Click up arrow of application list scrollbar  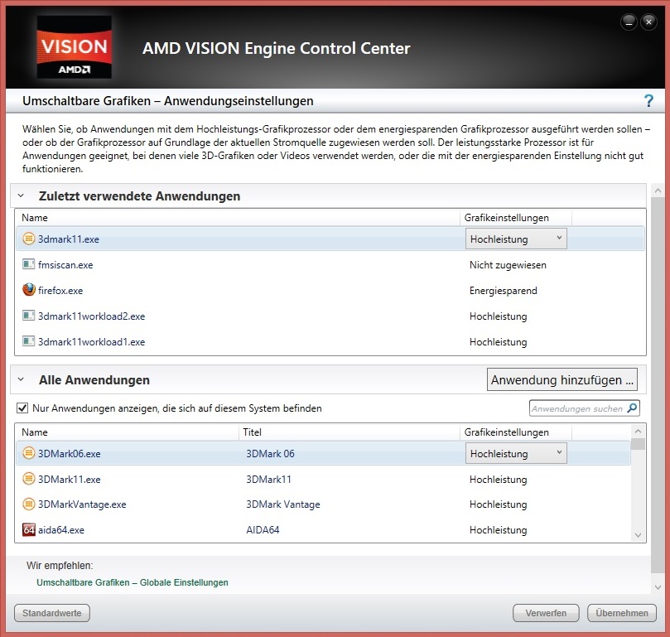pyautogui.click(x=638, y=432)
